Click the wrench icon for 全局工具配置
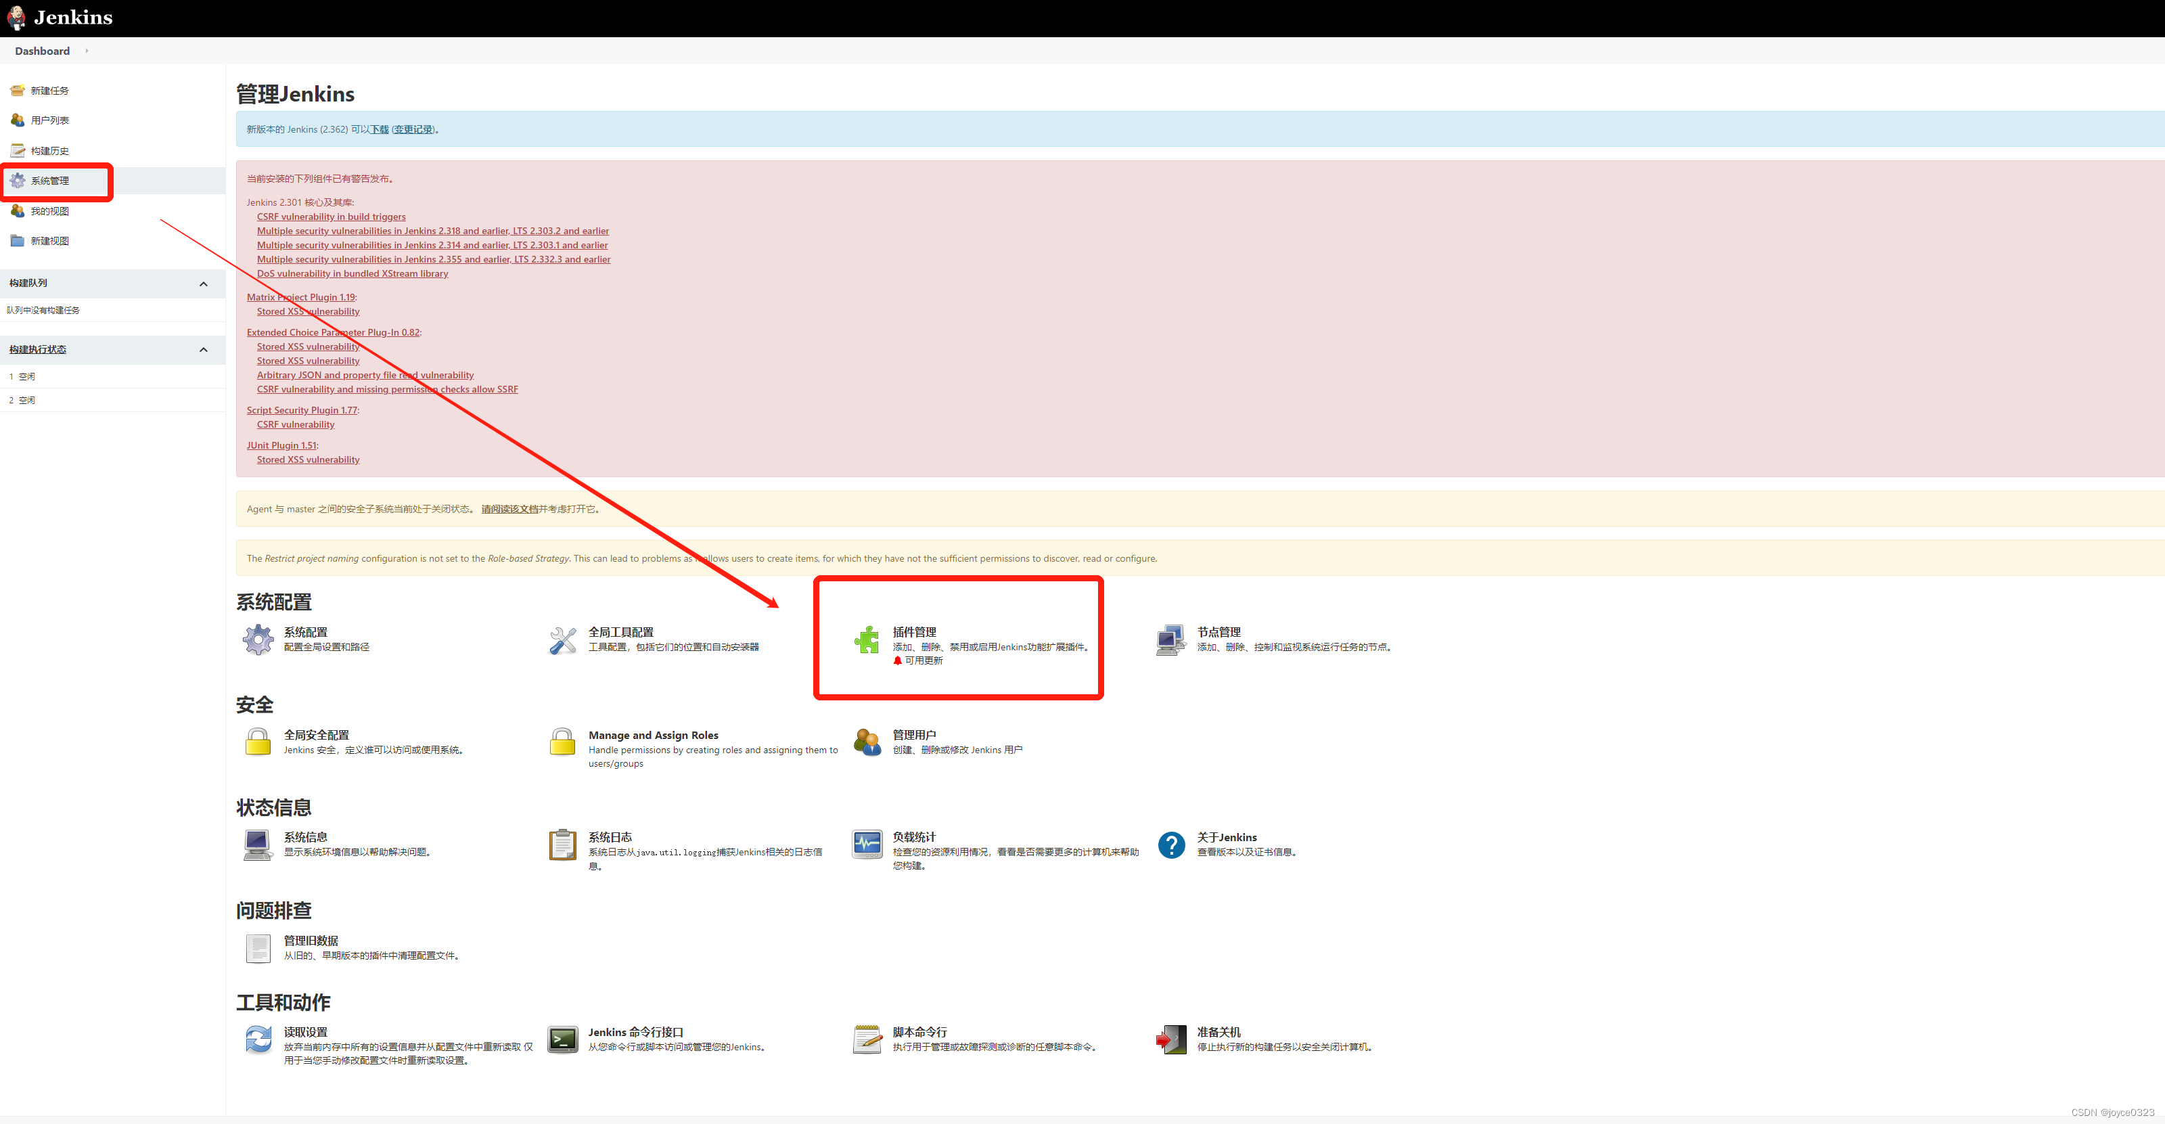This screenshot has height=1124, width=2165. tap(562, 639)
